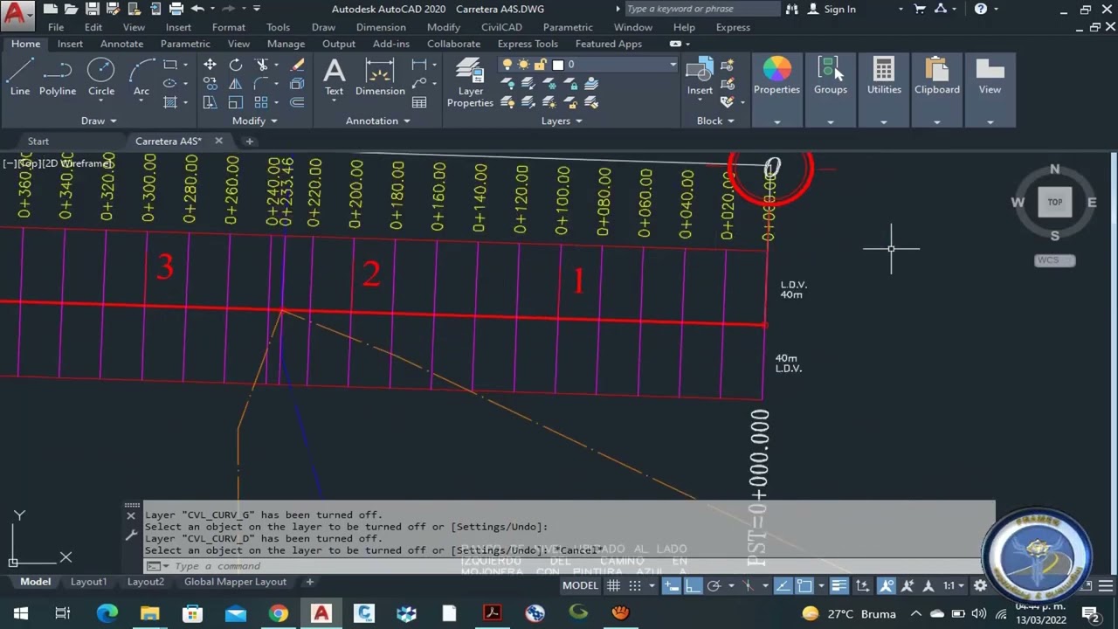
Task: Click the keyword search box
Action: [x=702, y=9]
